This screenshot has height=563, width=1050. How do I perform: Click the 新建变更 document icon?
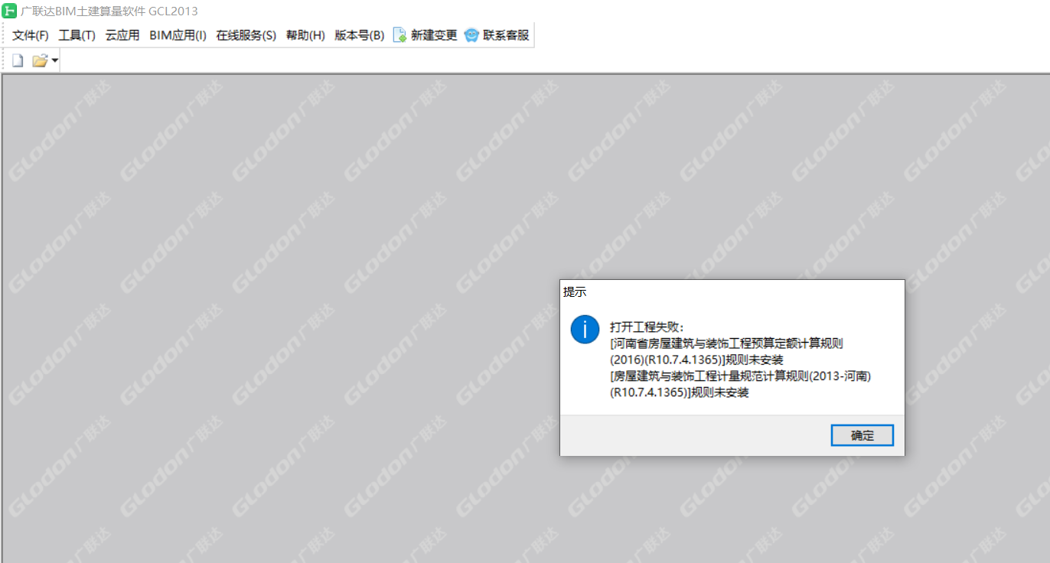tap(399, 35)
